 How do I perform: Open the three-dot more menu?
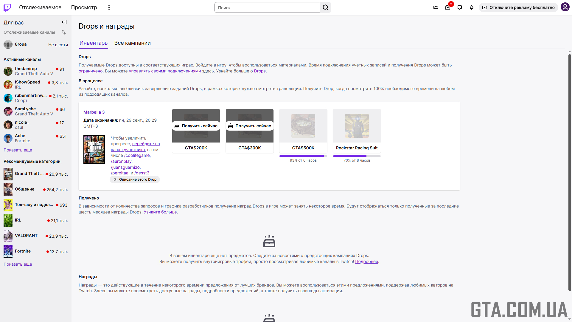click(x=109, y=7)
